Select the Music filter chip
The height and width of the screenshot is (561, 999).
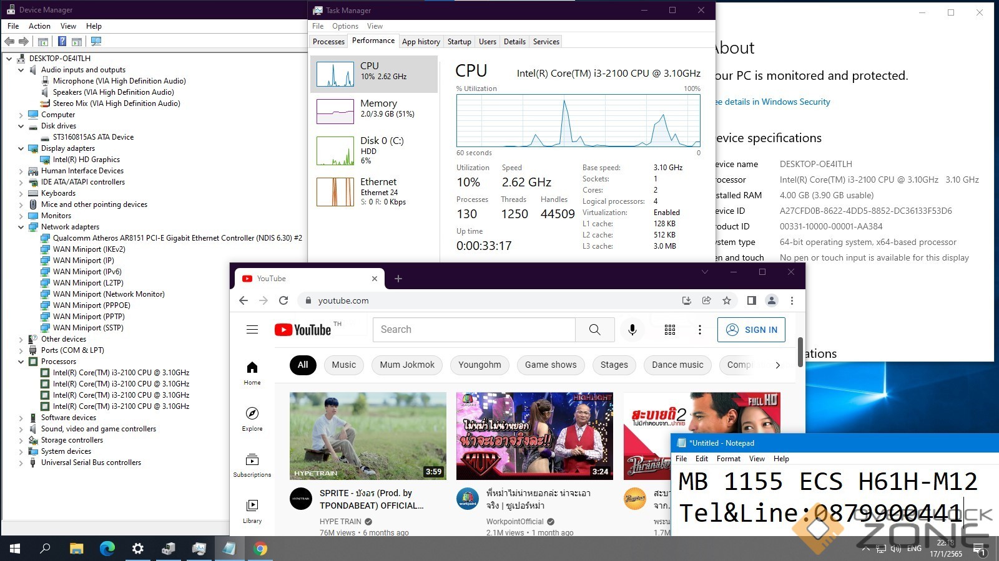[343, 365]
